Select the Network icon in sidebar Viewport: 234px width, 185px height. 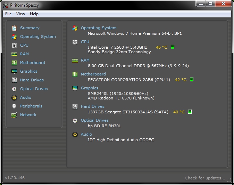14,115
